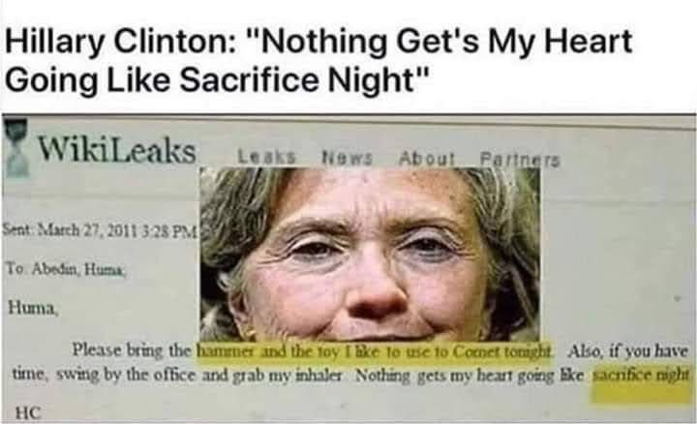
Task: Click the article headline's first line
Action: click(x=318, y=42)
